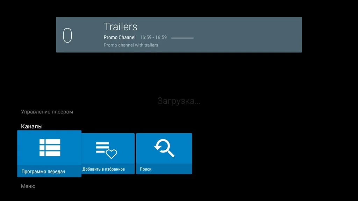358x201 pixels.
Task: Open the search magnifier icon
Action: click(164, 148)
